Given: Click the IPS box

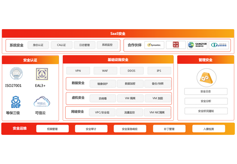Looking at the screenshot, I should tap(159, 71).
